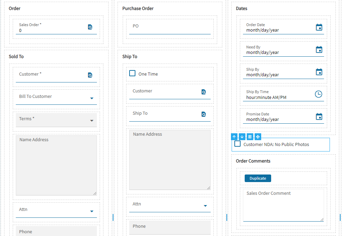Open the Ship By calendar picker
This screenshot has height=236, width=344.
pyautogui.click(x=319, y=72)
